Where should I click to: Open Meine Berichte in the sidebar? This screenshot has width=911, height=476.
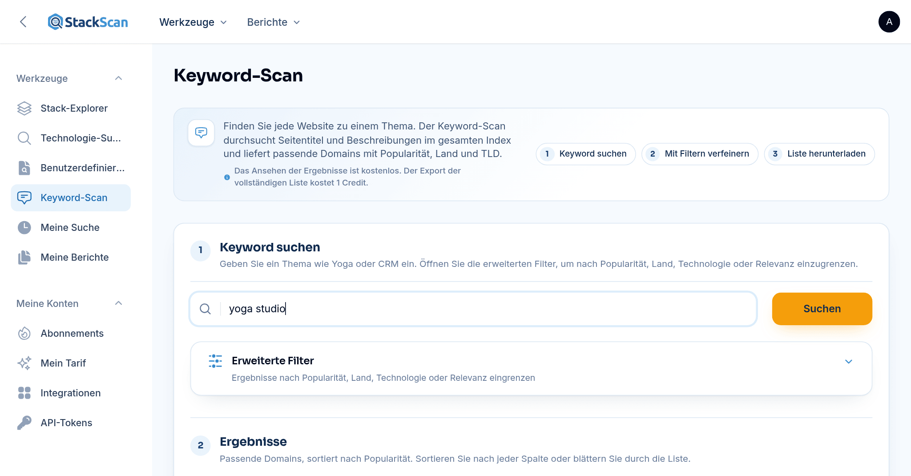(71, 257)
